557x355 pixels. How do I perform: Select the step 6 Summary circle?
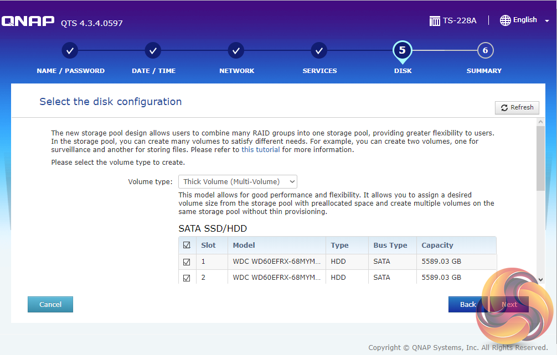coord(485,51)
